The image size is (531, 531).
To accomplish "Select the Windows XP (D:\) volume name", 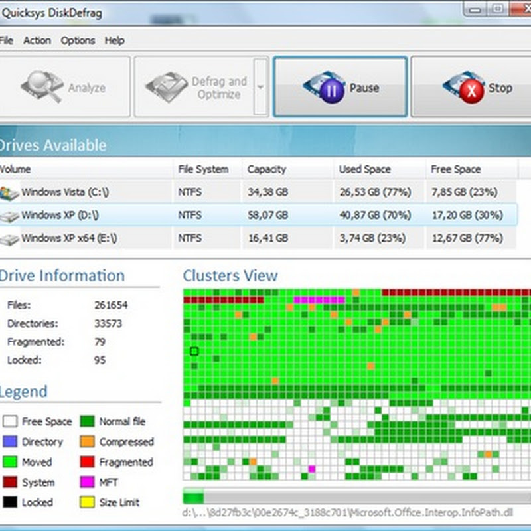I will tap(60, 215).
